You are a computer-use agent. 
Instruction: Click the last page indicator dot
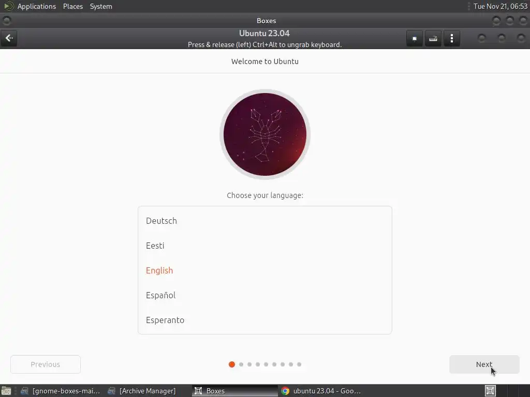(299, 364)
